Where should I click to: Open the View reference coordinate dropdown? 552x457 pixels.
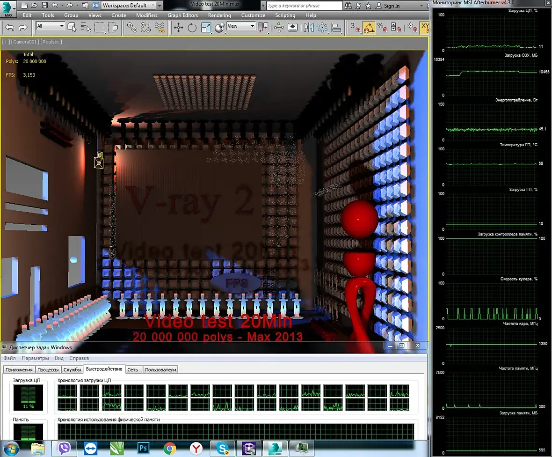coord(240,26)
